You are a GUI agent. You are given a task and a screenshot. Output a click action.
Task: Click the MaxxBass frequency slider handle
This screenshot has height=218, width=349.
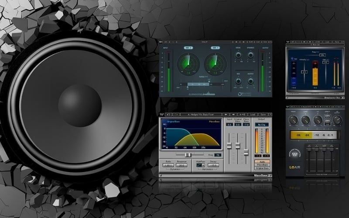tap(188, 154)
